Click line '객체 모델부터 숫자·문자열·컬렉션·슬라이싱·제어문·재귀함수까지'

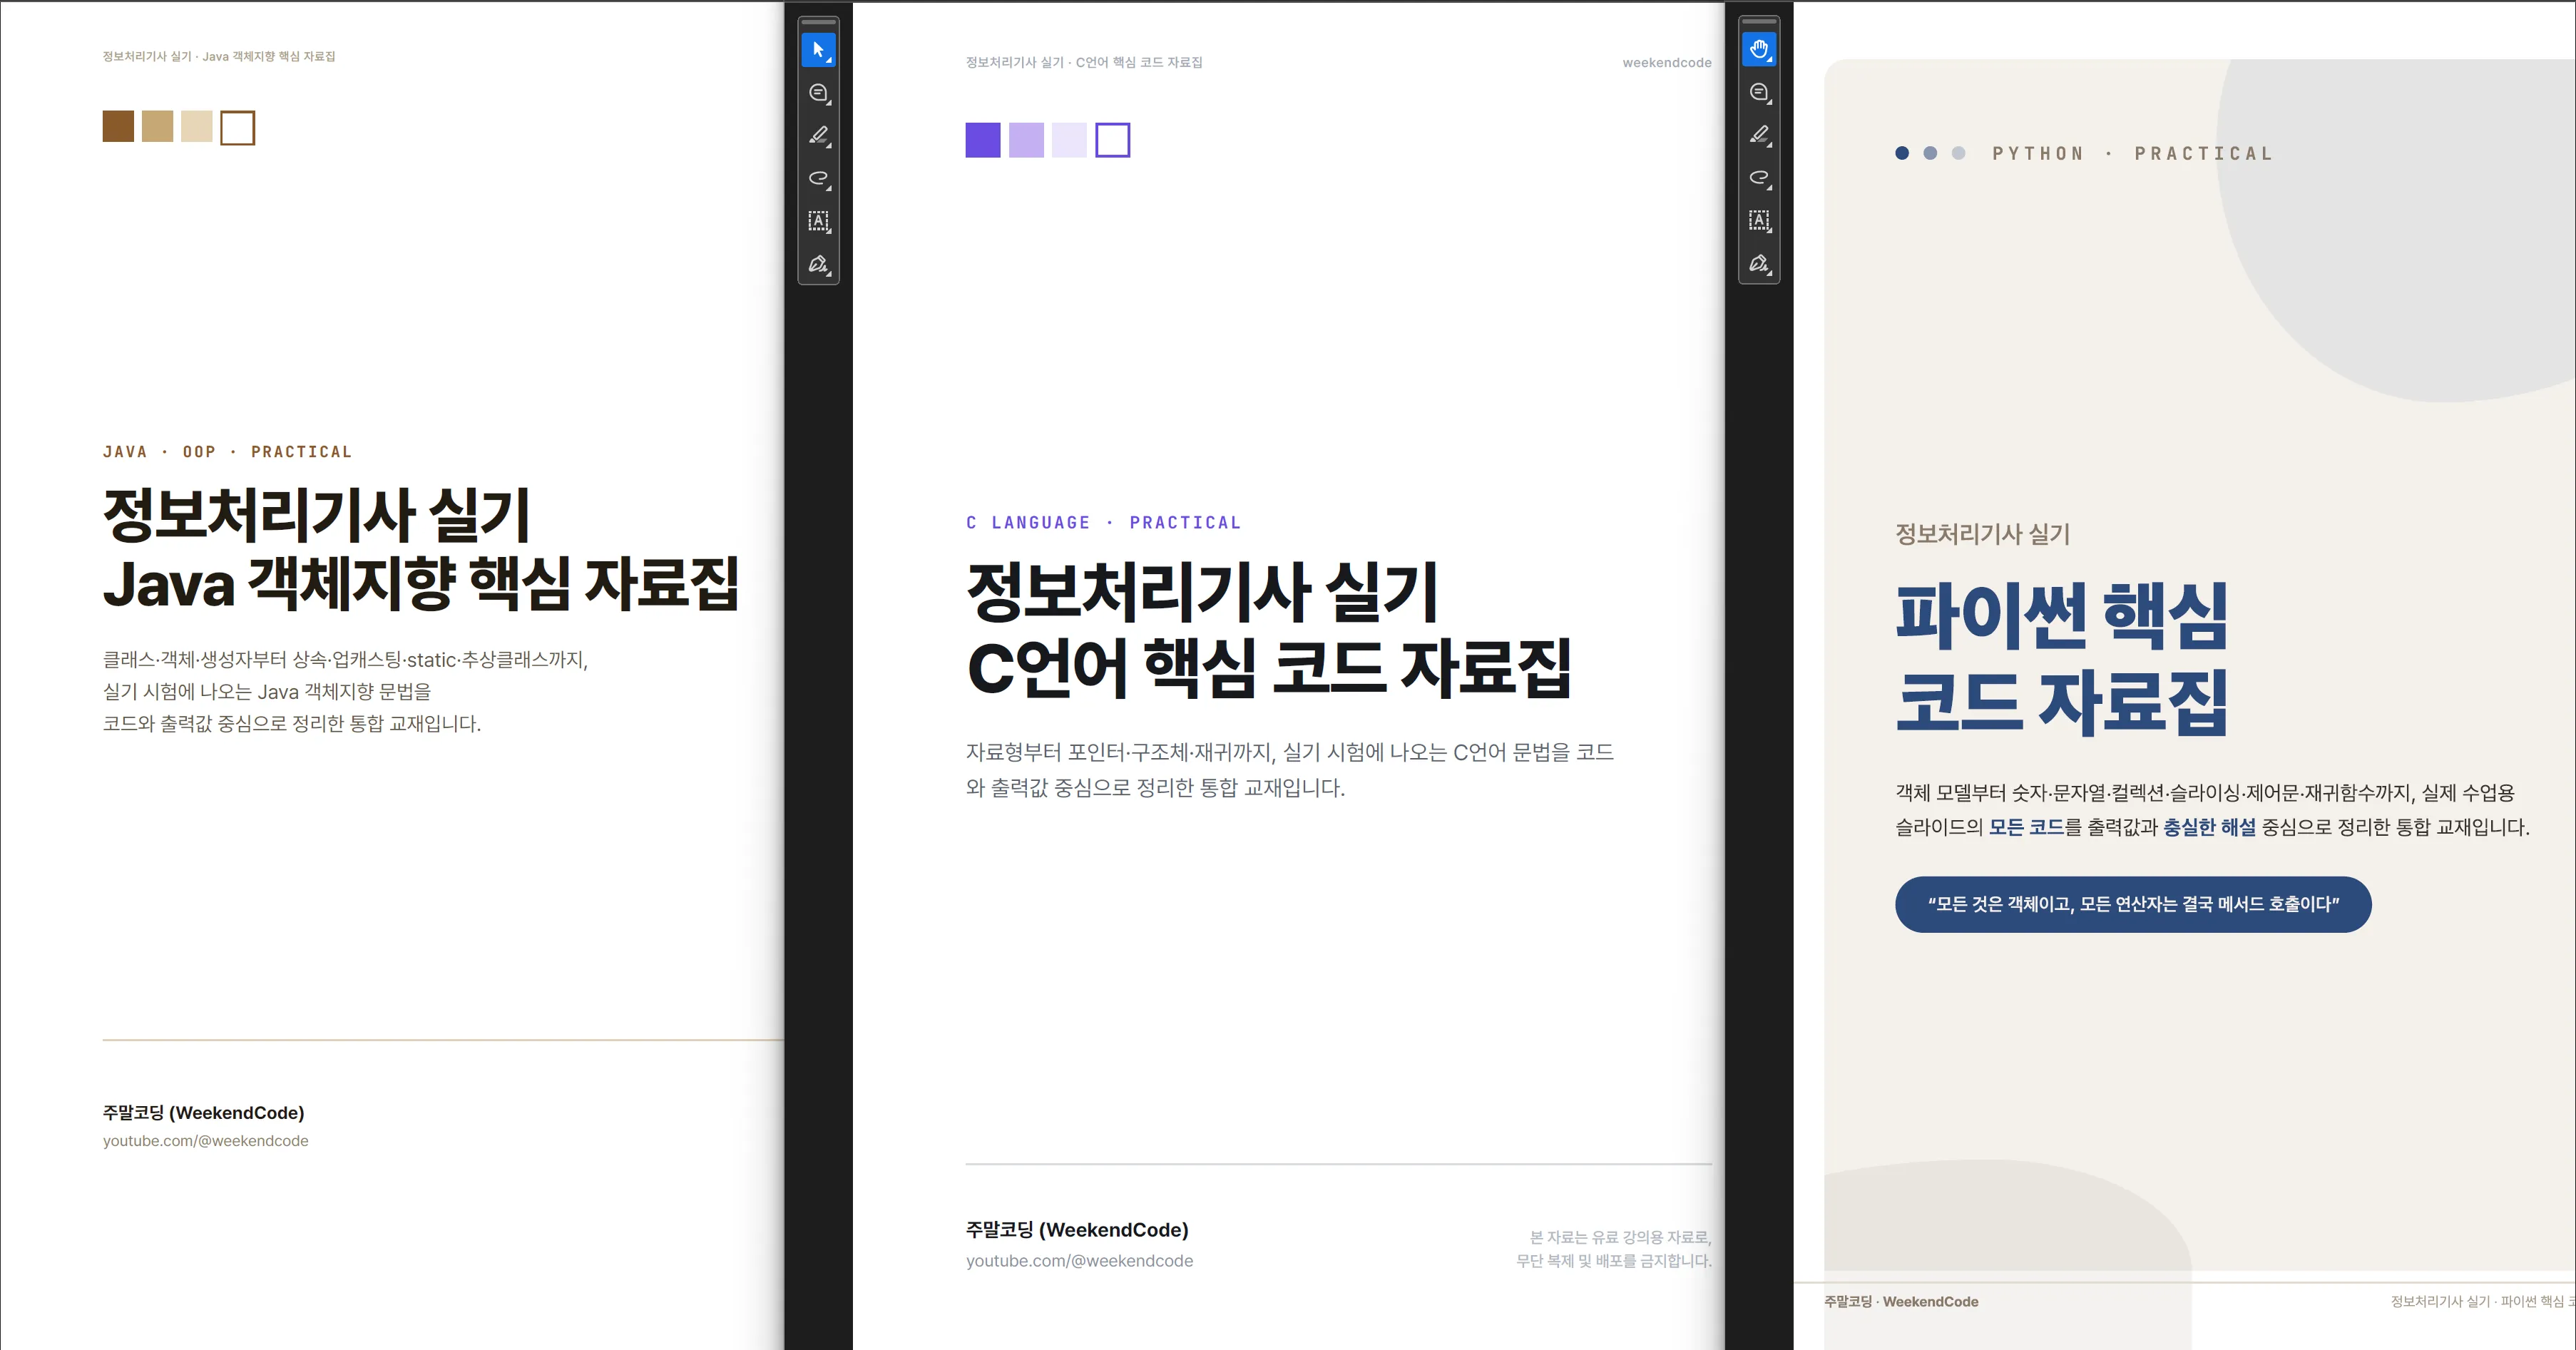coord(2153,793)
